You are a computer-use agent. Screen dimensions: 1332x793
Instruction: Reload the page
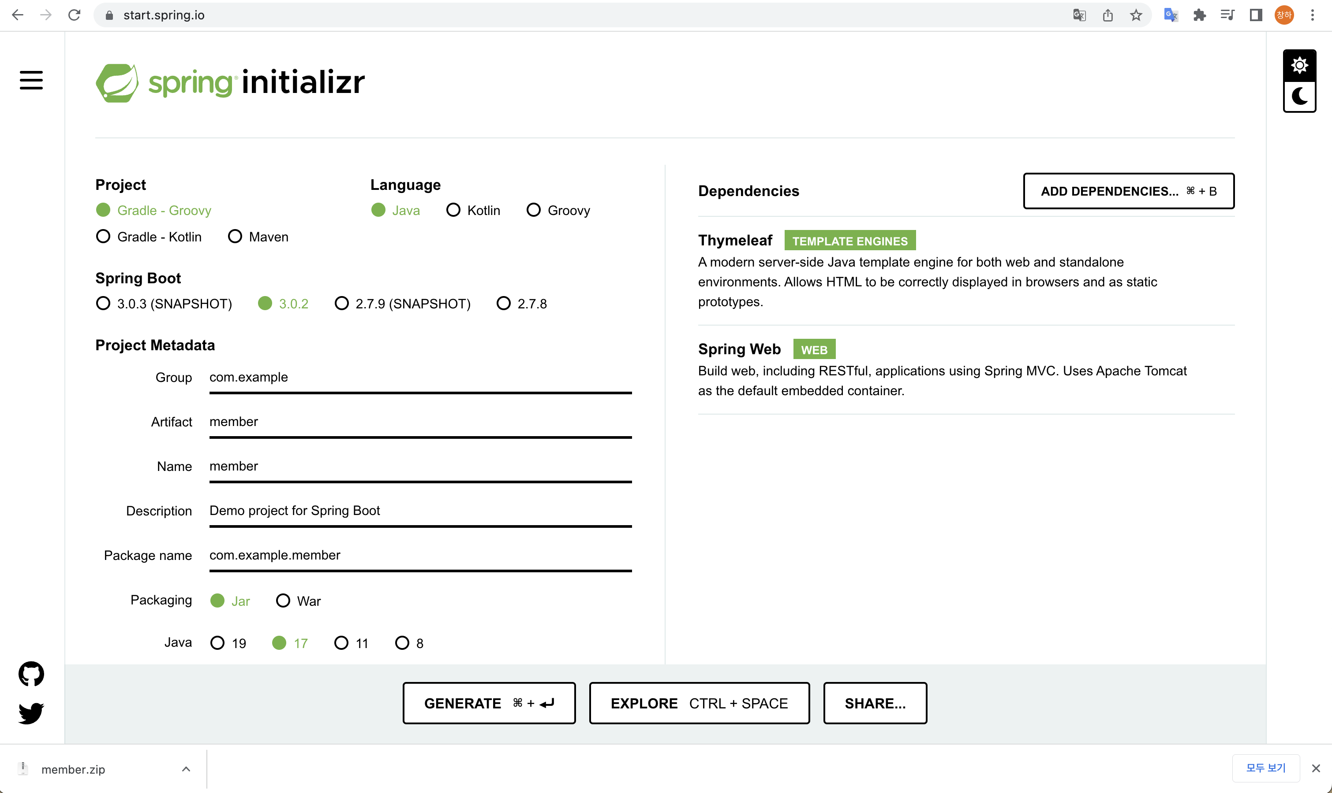pyautogui.click(x=75, y=15)
